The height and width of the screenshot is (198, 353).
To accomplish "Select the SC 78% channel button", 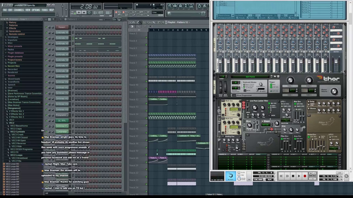I will [x=62, y=120].
